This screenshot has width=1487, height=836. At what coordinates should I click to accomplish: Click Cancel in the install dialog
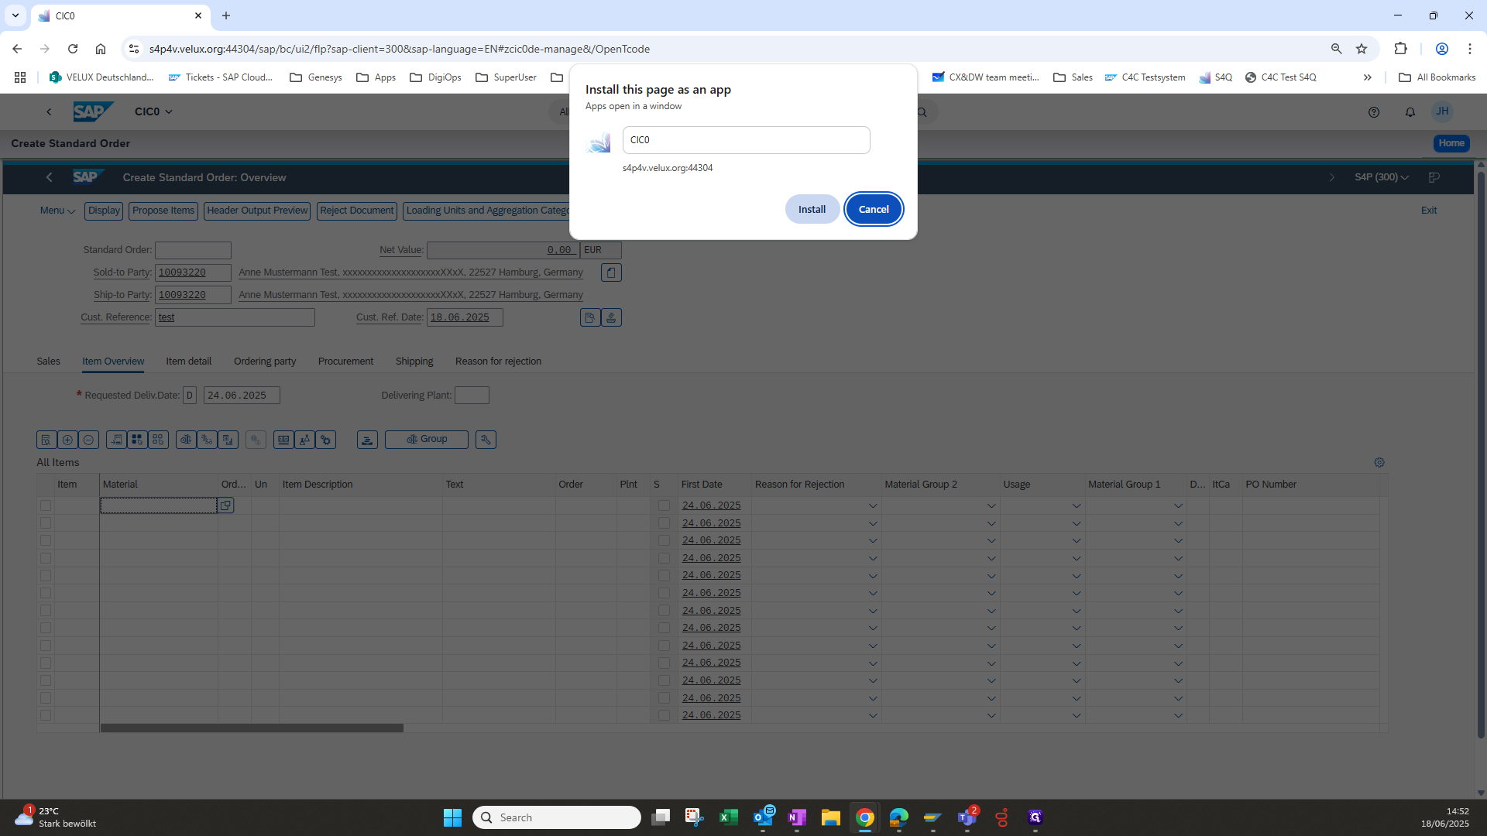pyautogui.click(x=874, y=209)
